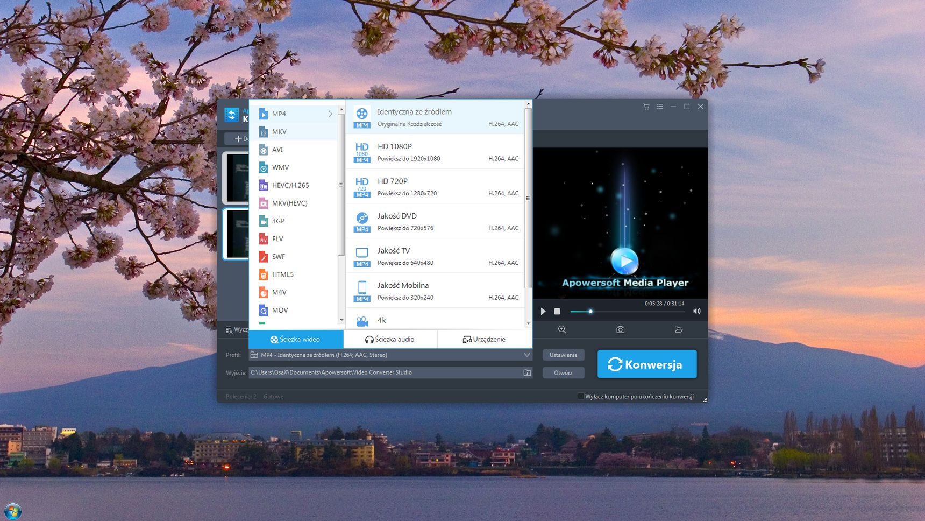Click the big play button in preview
Image resolution: width=925 pixels, height=521 pixels.
[625, 261]
